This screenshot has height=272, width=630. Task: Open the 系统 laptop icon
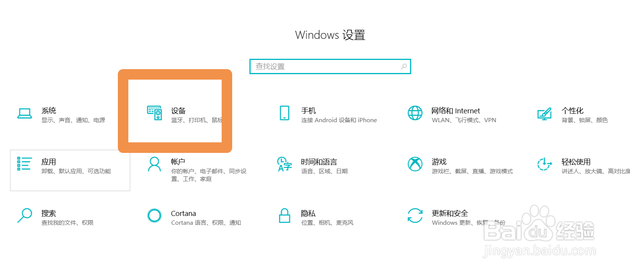pos(25,113)
